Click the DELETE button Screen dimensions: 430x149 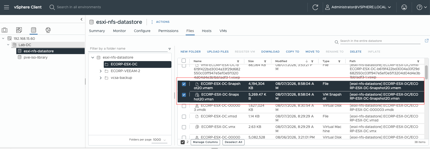point(356,52)
